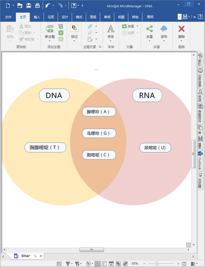205x267 pixels.
Task: Switch to the Insert (插入) ribbon tab
Action: (x=37, y=17)
